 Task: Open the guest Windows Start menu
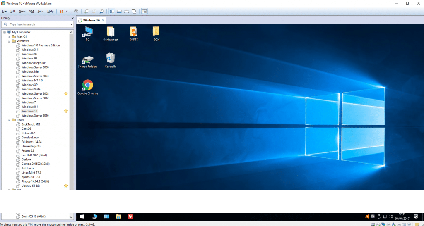pyautogui.click(x=82, y=216)
